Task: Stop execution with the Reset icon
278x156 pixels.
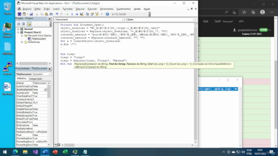Action: tap(76, 14)
